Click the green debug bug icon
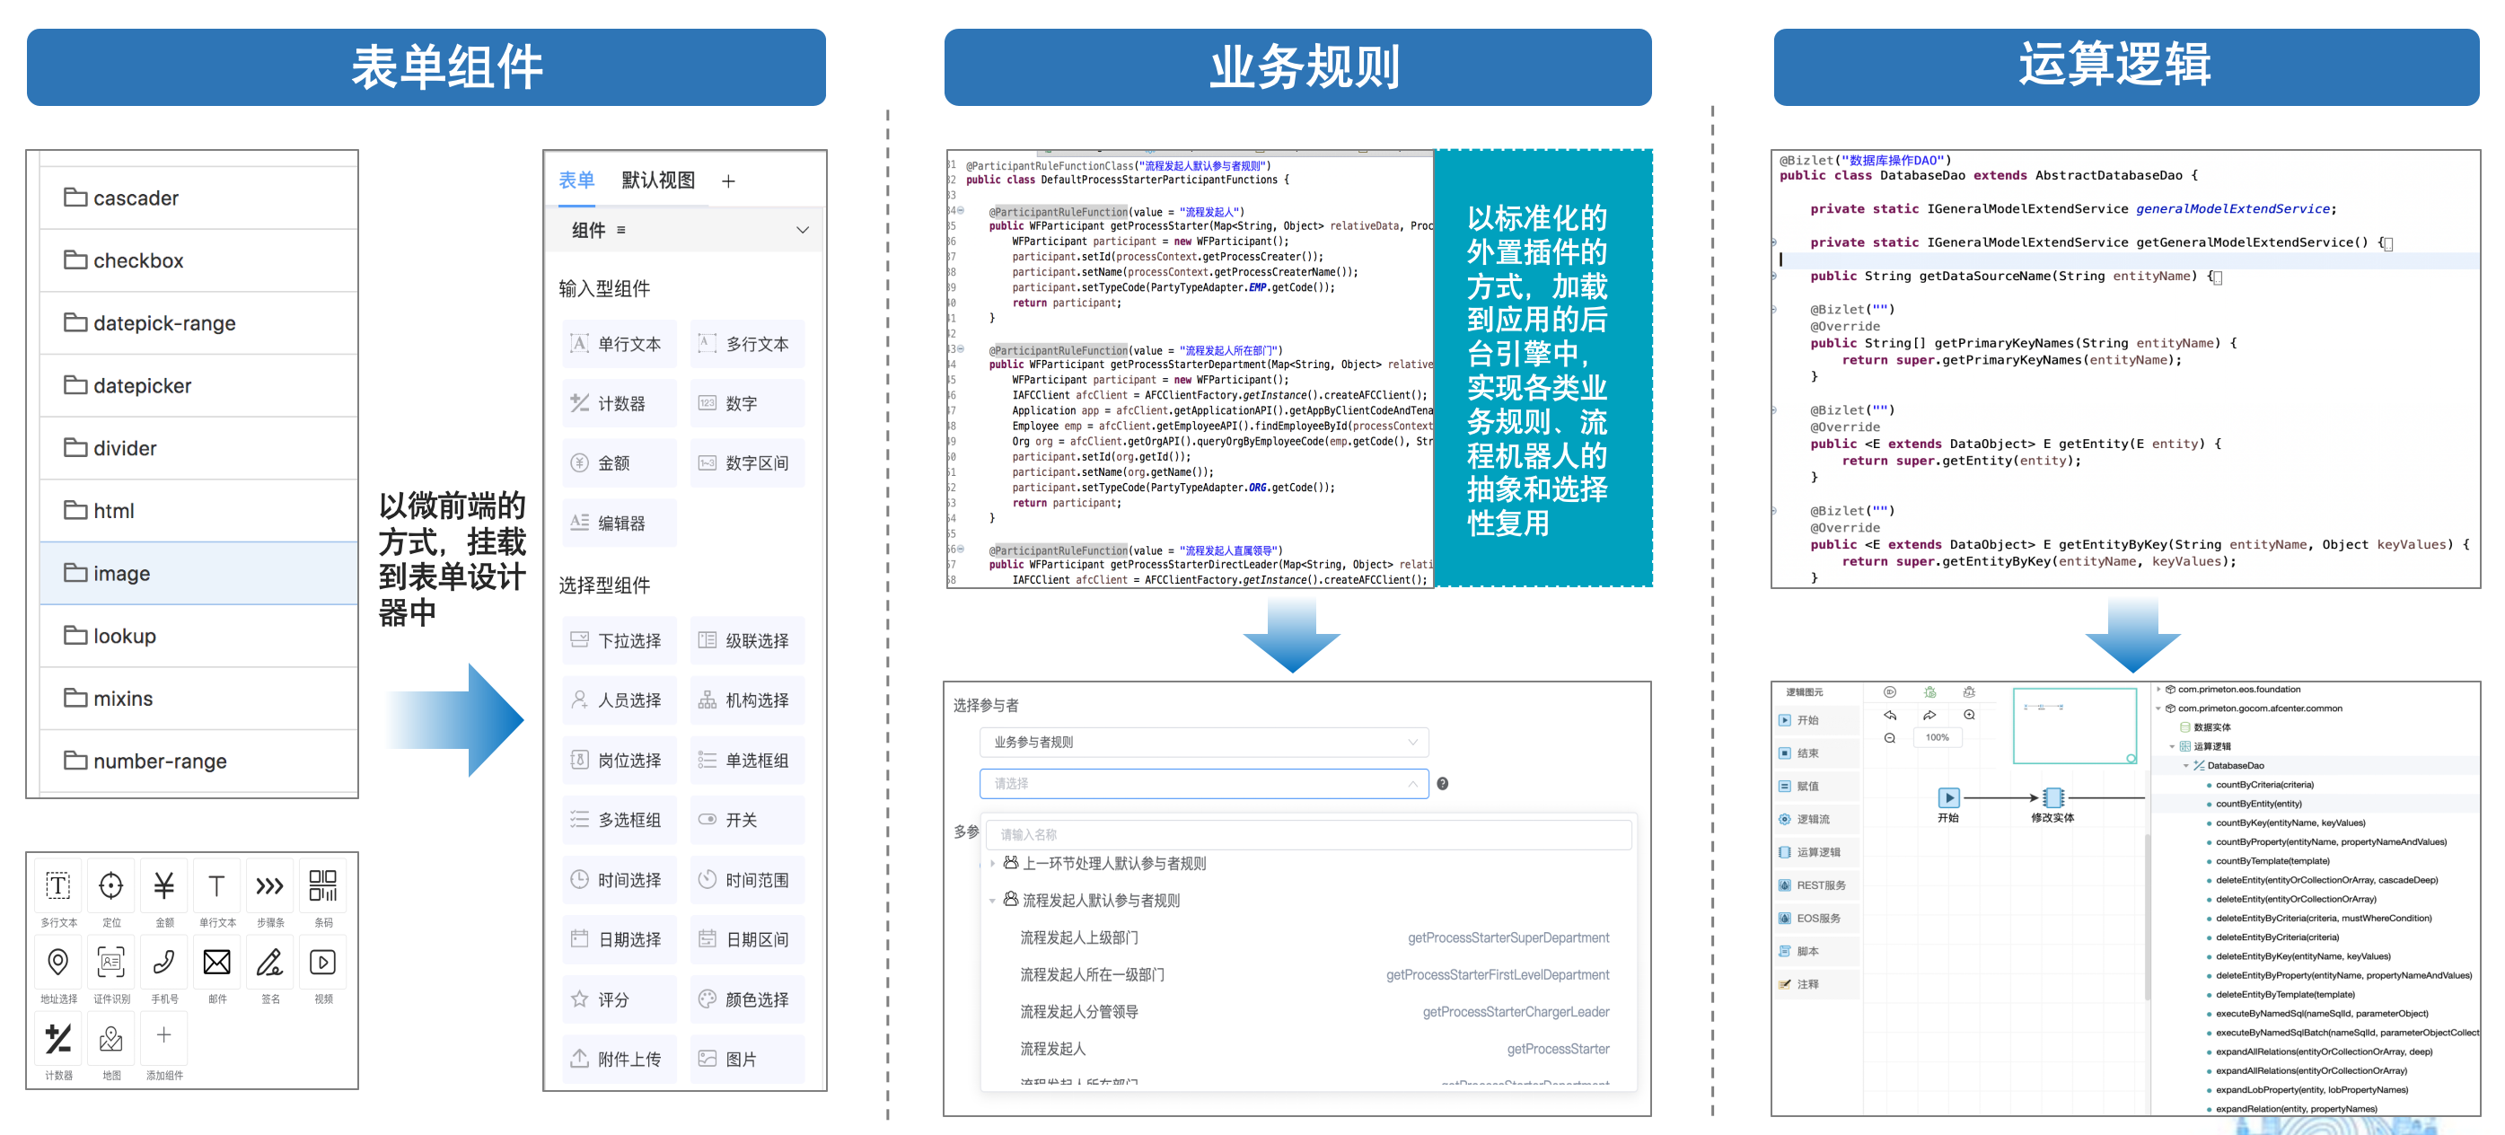Image resolution: width=2505 pixels, height=1135 pixels. click(1929, 691)
